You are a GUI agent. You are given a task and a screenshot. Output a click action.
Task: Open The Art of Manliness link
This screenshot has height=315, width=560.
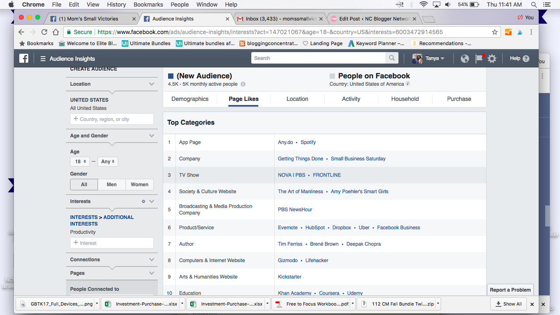300,192
